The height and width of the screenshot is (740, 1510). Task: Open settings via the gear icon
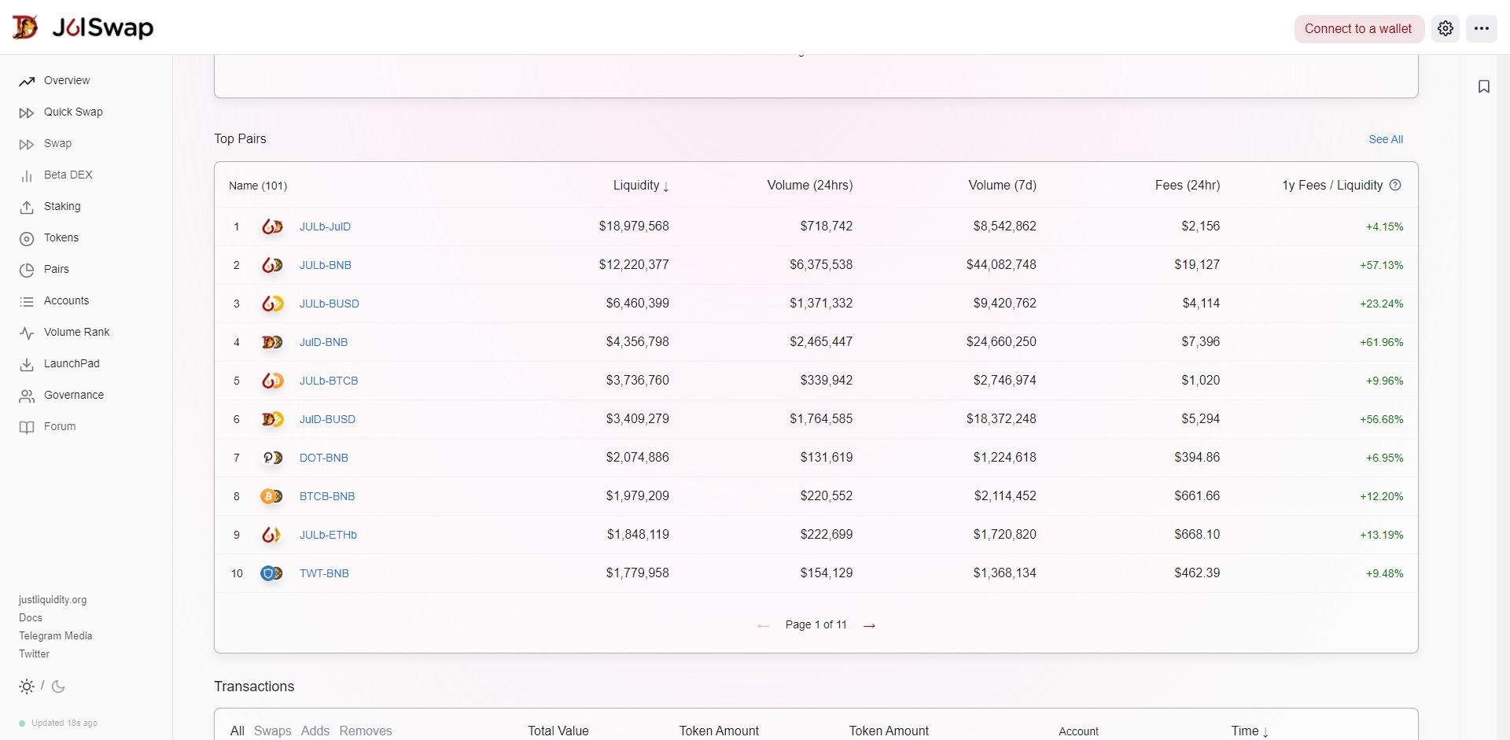[1446, 28]
